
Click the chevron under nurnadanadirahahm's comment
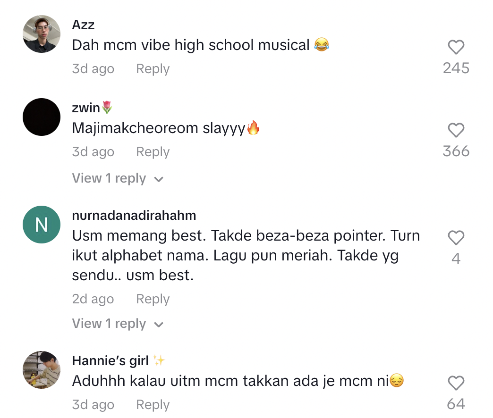pos(159,325)
